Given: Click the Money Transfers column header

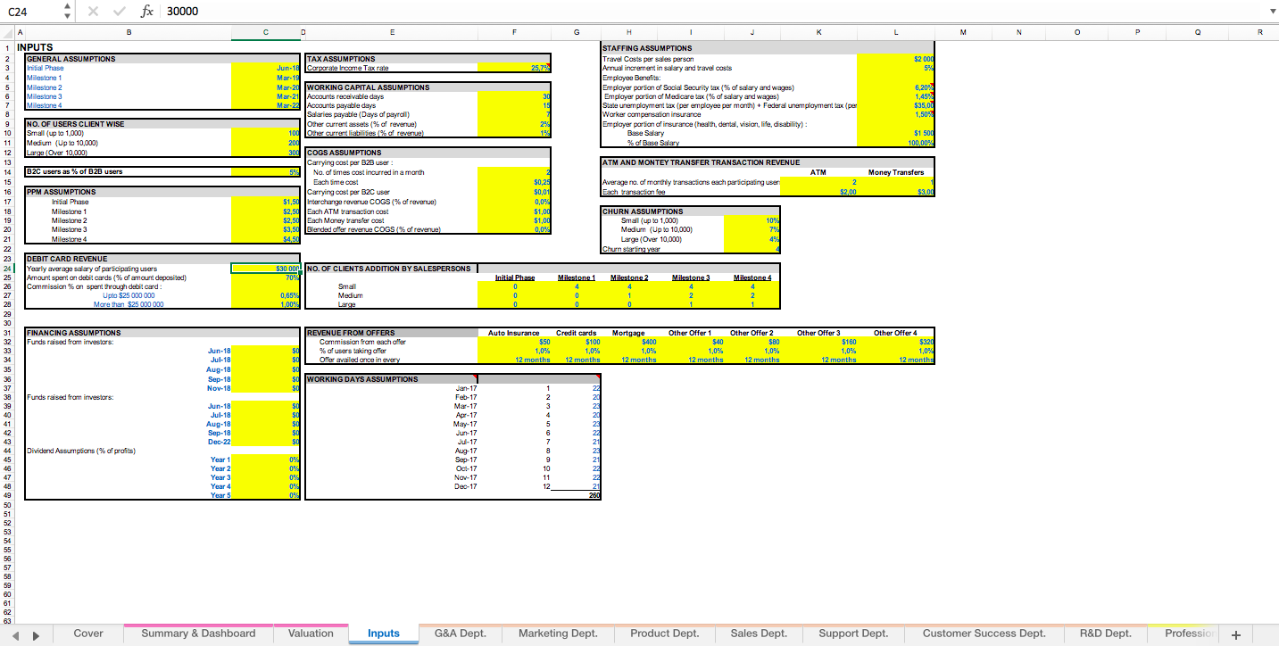Looking at the screenshot, I should [895, 172].
